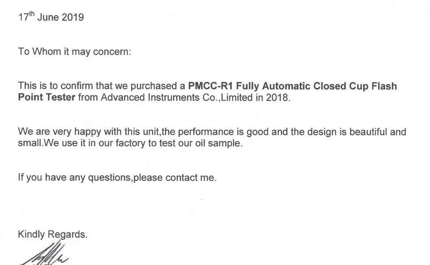Click the date "17th June 2019"

point(51,17)
